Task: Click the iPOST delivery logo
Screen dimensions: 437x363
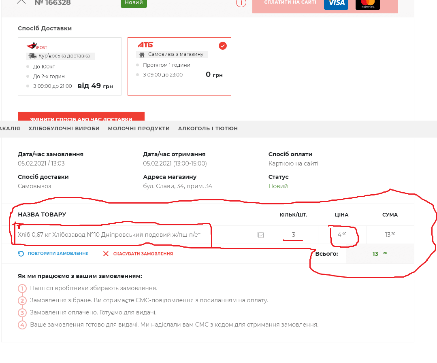Action: pos(36,46)
